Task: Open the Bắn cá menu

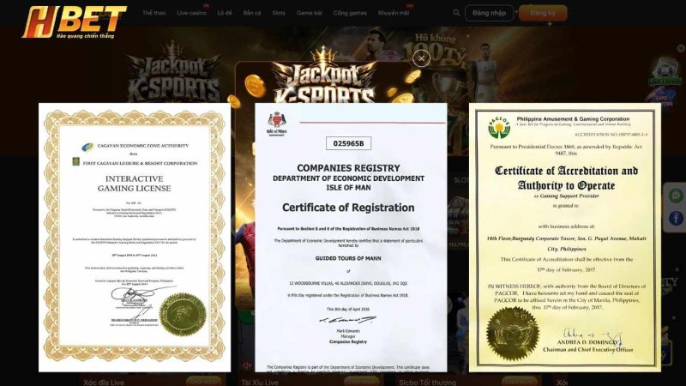Action: [x=252, y=13]
